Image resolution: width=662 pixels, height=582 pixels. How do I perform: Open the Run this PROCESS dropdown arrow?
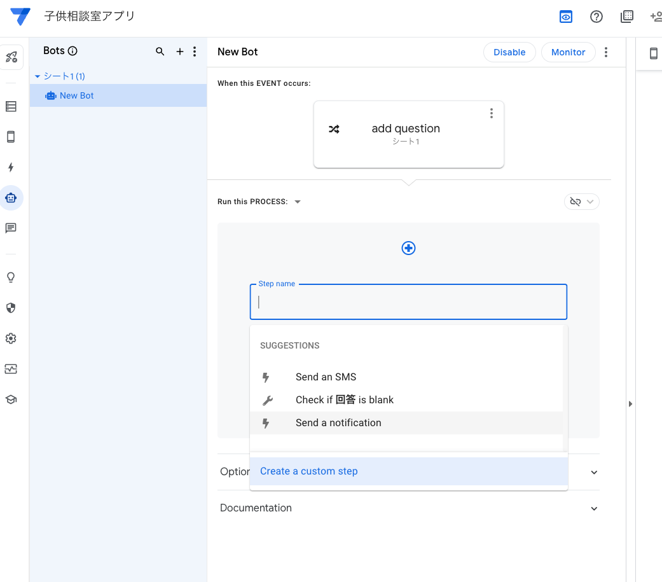[x=298, y=202]
